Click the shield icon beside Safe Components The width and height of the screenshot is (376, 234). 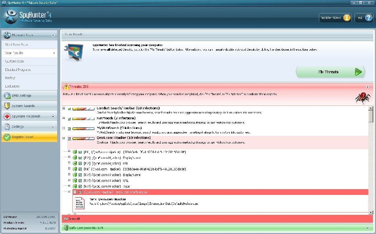tap(66, 228)
